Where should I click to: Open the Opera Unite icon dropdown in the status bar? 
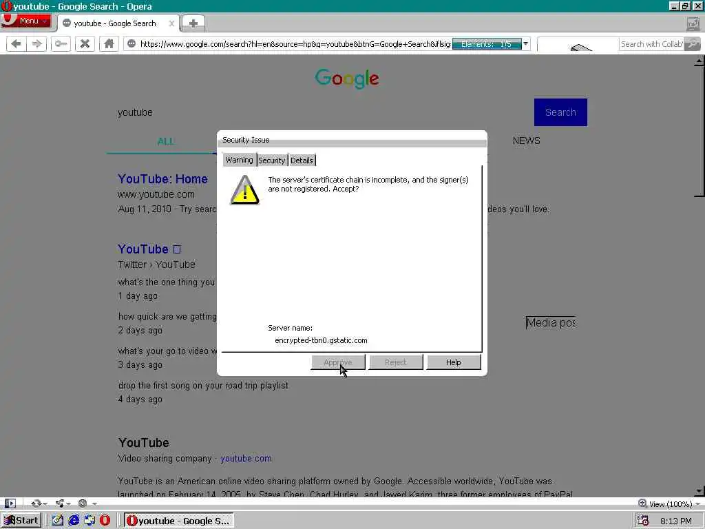[61, 504]
